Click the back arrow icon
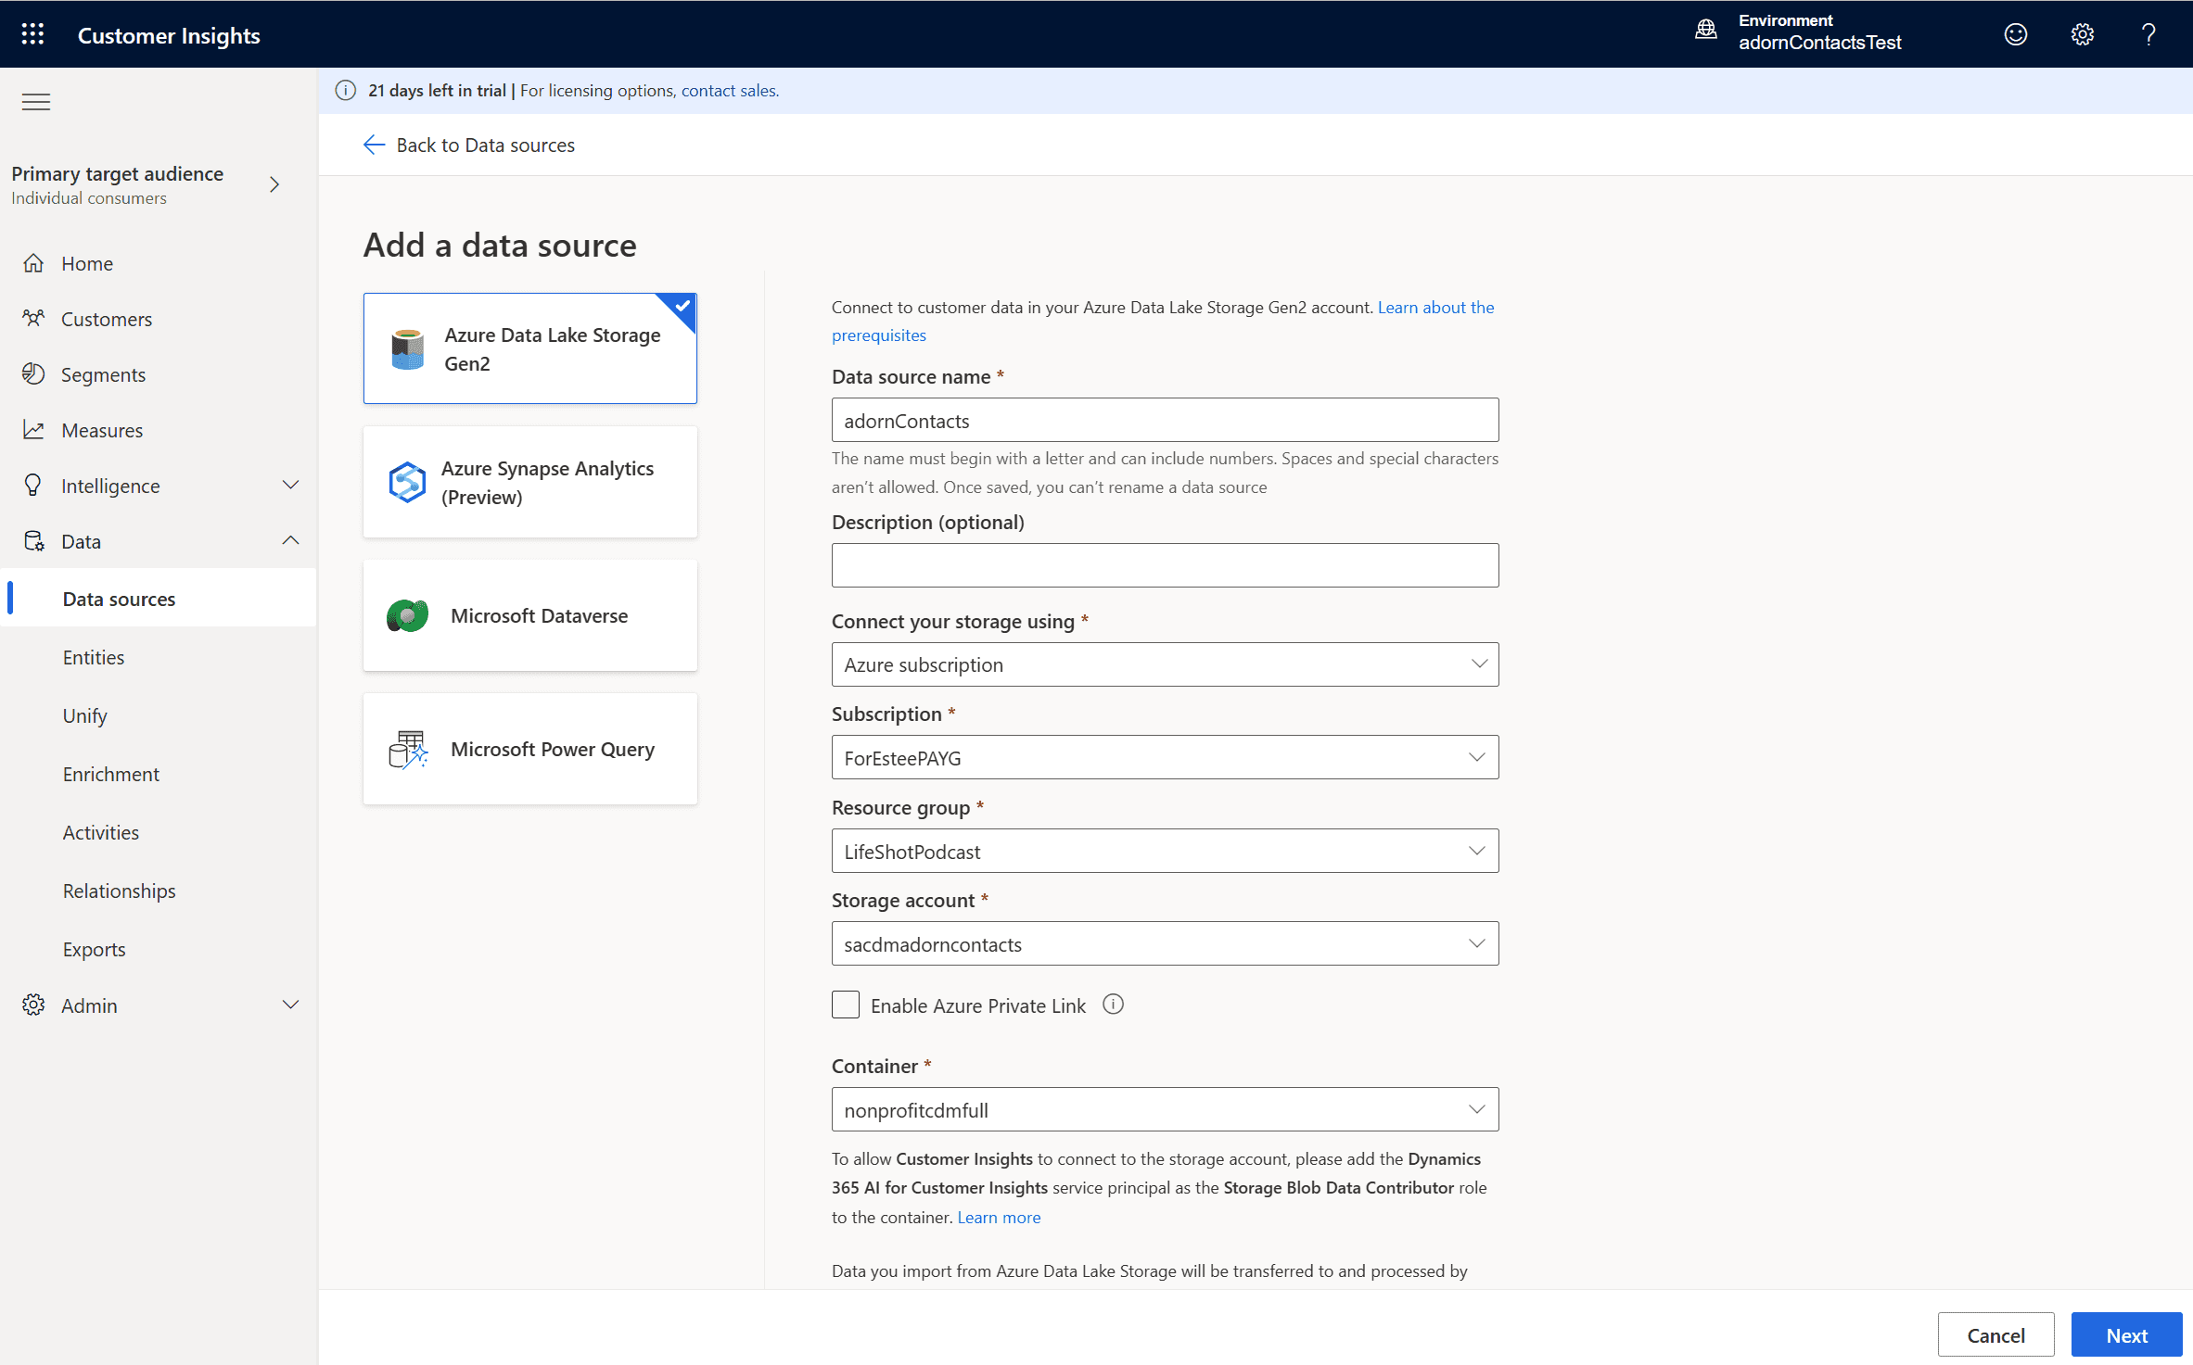Viewport: 2193px width, 1365px height. (x=374, y=145)
